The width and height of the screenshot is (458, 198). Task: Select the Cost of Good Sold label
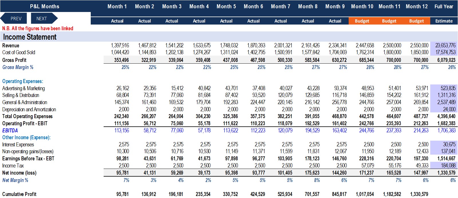pos(19,52)
